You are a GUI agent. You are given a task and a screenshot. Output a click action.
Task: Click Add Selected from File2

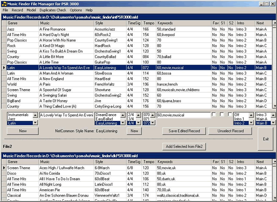184,147
